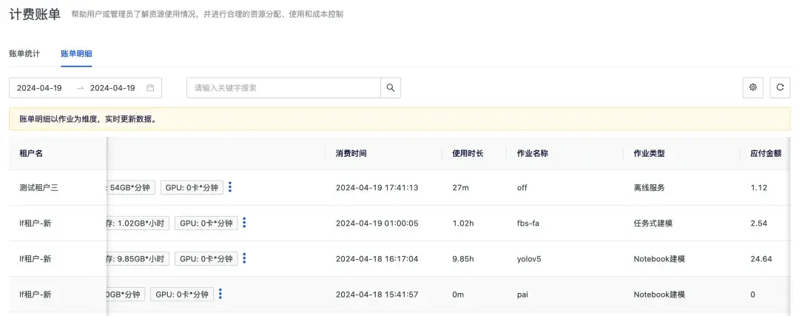Screen dimensions: 799x316
Task: Click amount value 1.12
Action: [x=759, y=187]
